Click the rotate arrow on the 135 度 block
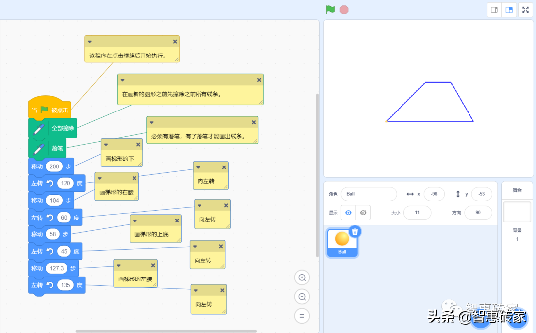 pos(50,285)
